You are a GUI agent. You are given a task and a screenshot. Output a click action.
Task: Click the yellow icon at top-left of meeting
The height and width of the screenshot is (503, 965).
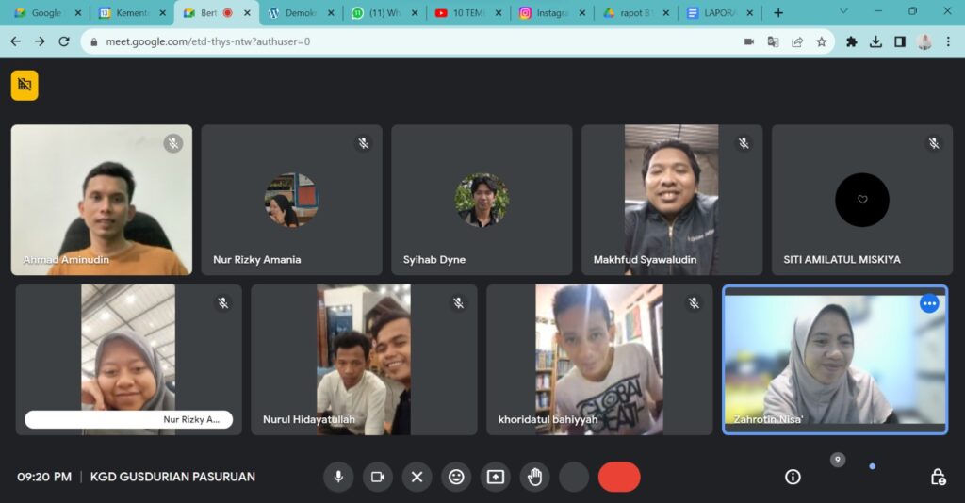coord(25,85)
